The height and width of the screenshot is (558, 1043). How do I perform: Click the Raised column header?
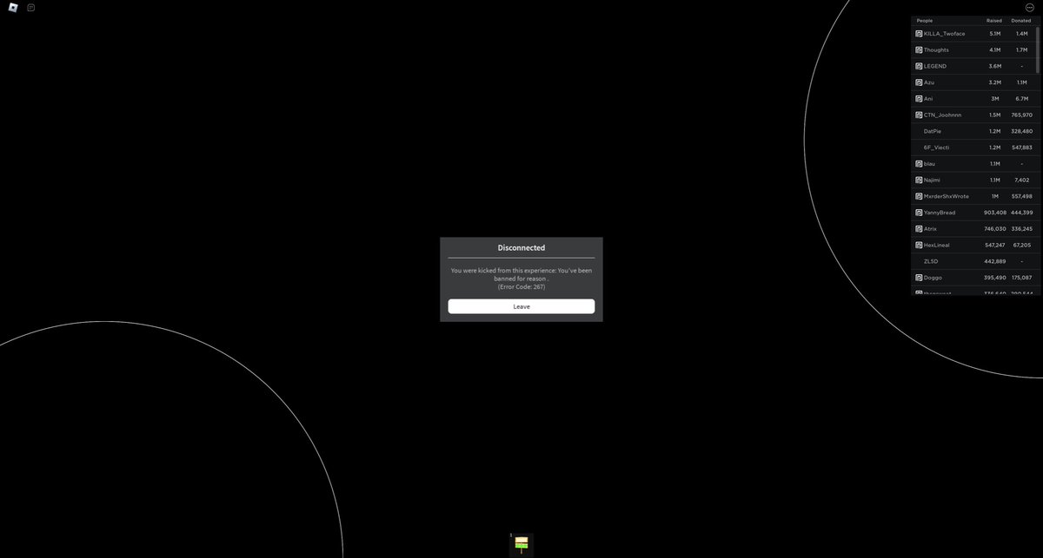(x=993, y=20)
